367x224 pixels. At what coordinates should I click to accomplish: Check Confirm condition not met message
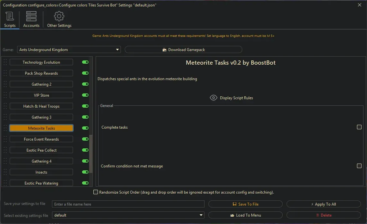[x=359, y=166]
